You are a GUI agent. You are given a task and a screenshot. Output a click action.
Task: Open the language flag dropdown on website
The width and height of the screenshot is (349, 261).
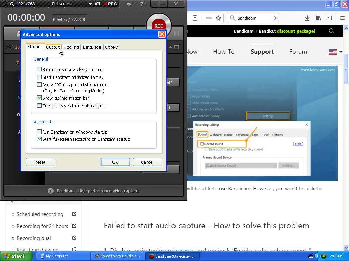click(x=335, y=52)
